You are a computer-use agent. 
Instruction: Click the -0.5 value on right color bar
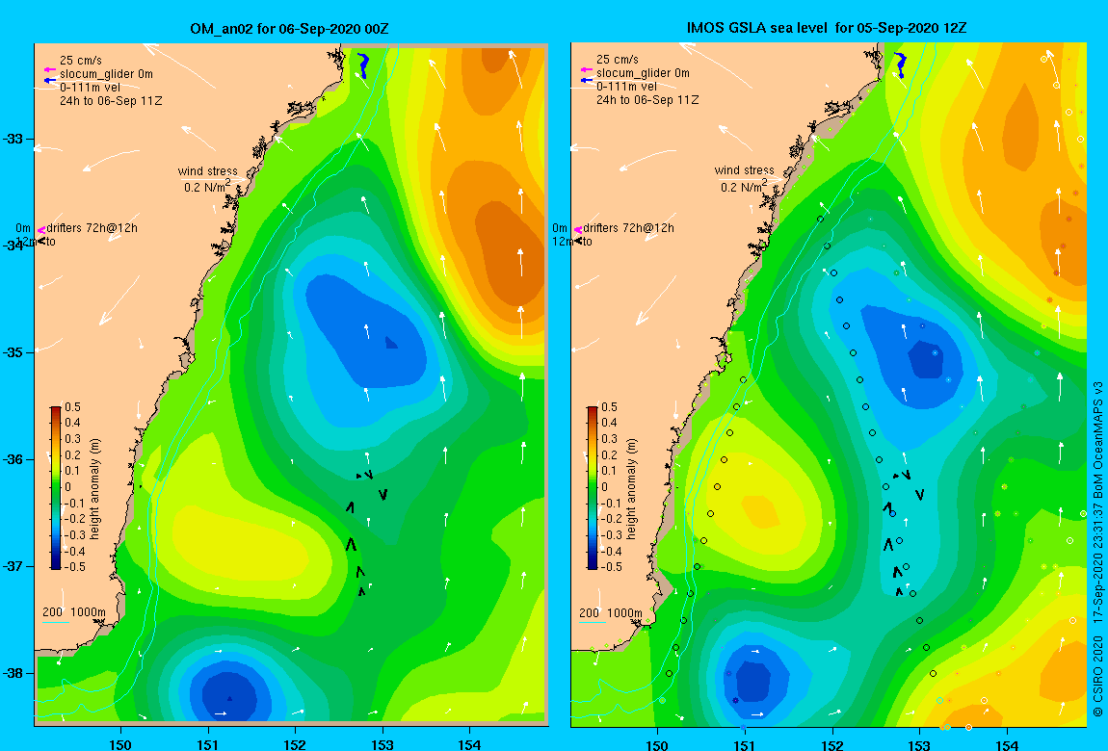(611, 567)
